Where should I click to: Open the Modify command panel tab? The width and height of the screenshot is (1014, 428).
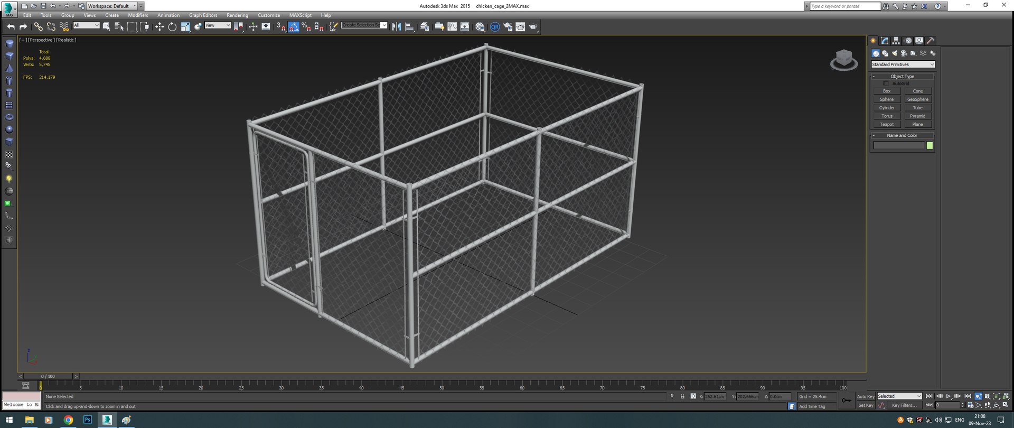(885, 41)
